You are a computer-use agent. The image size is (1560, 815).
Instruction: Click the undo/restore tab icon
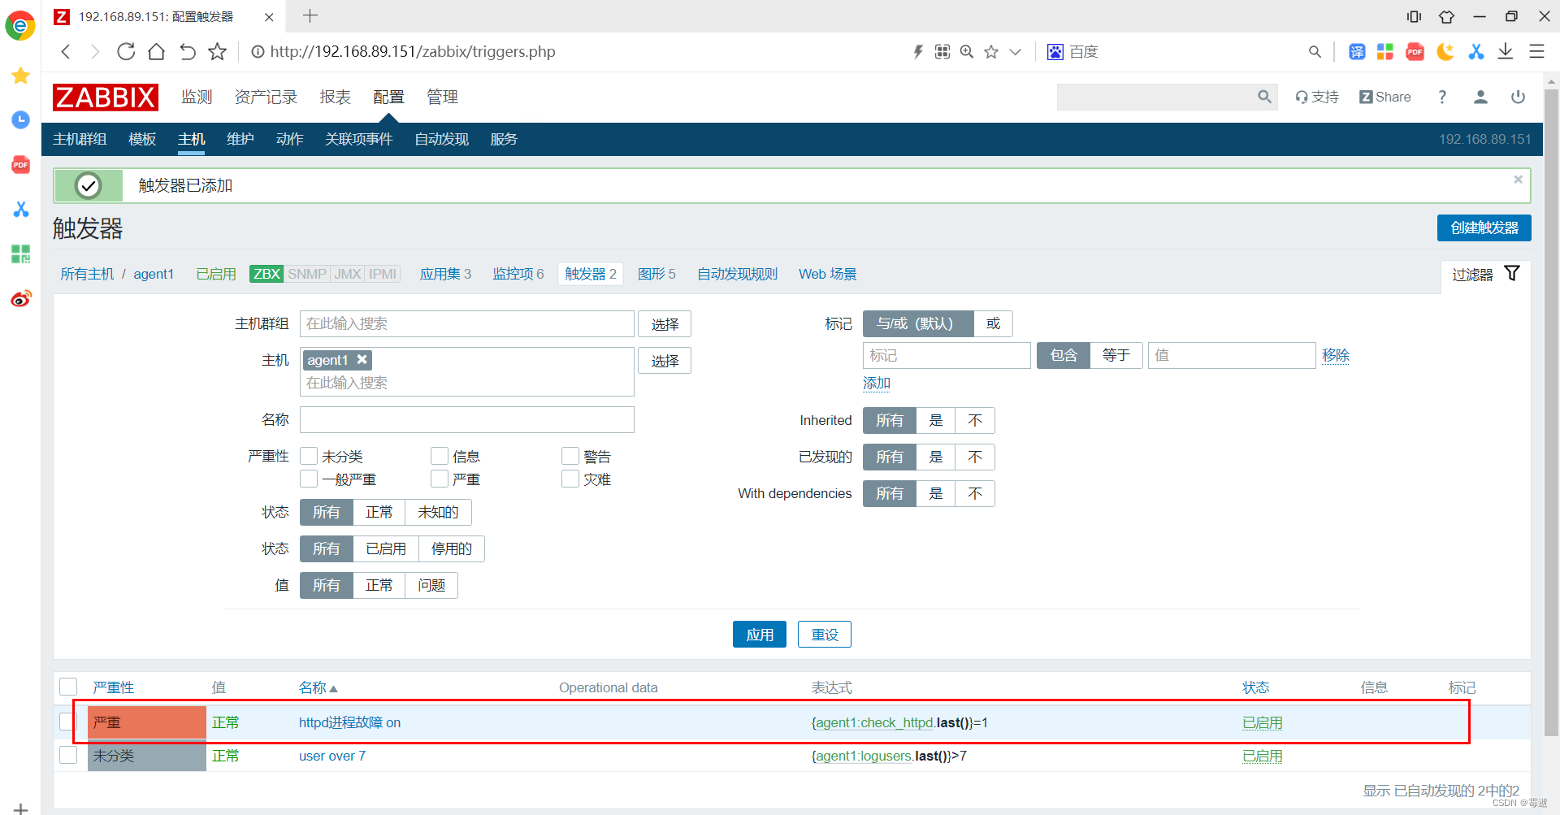click(x=187, y=52)
